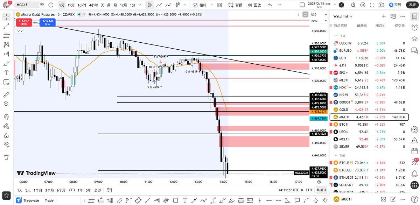
Task: Open 指标 indicators dialog
Action: tap(199, 5)
